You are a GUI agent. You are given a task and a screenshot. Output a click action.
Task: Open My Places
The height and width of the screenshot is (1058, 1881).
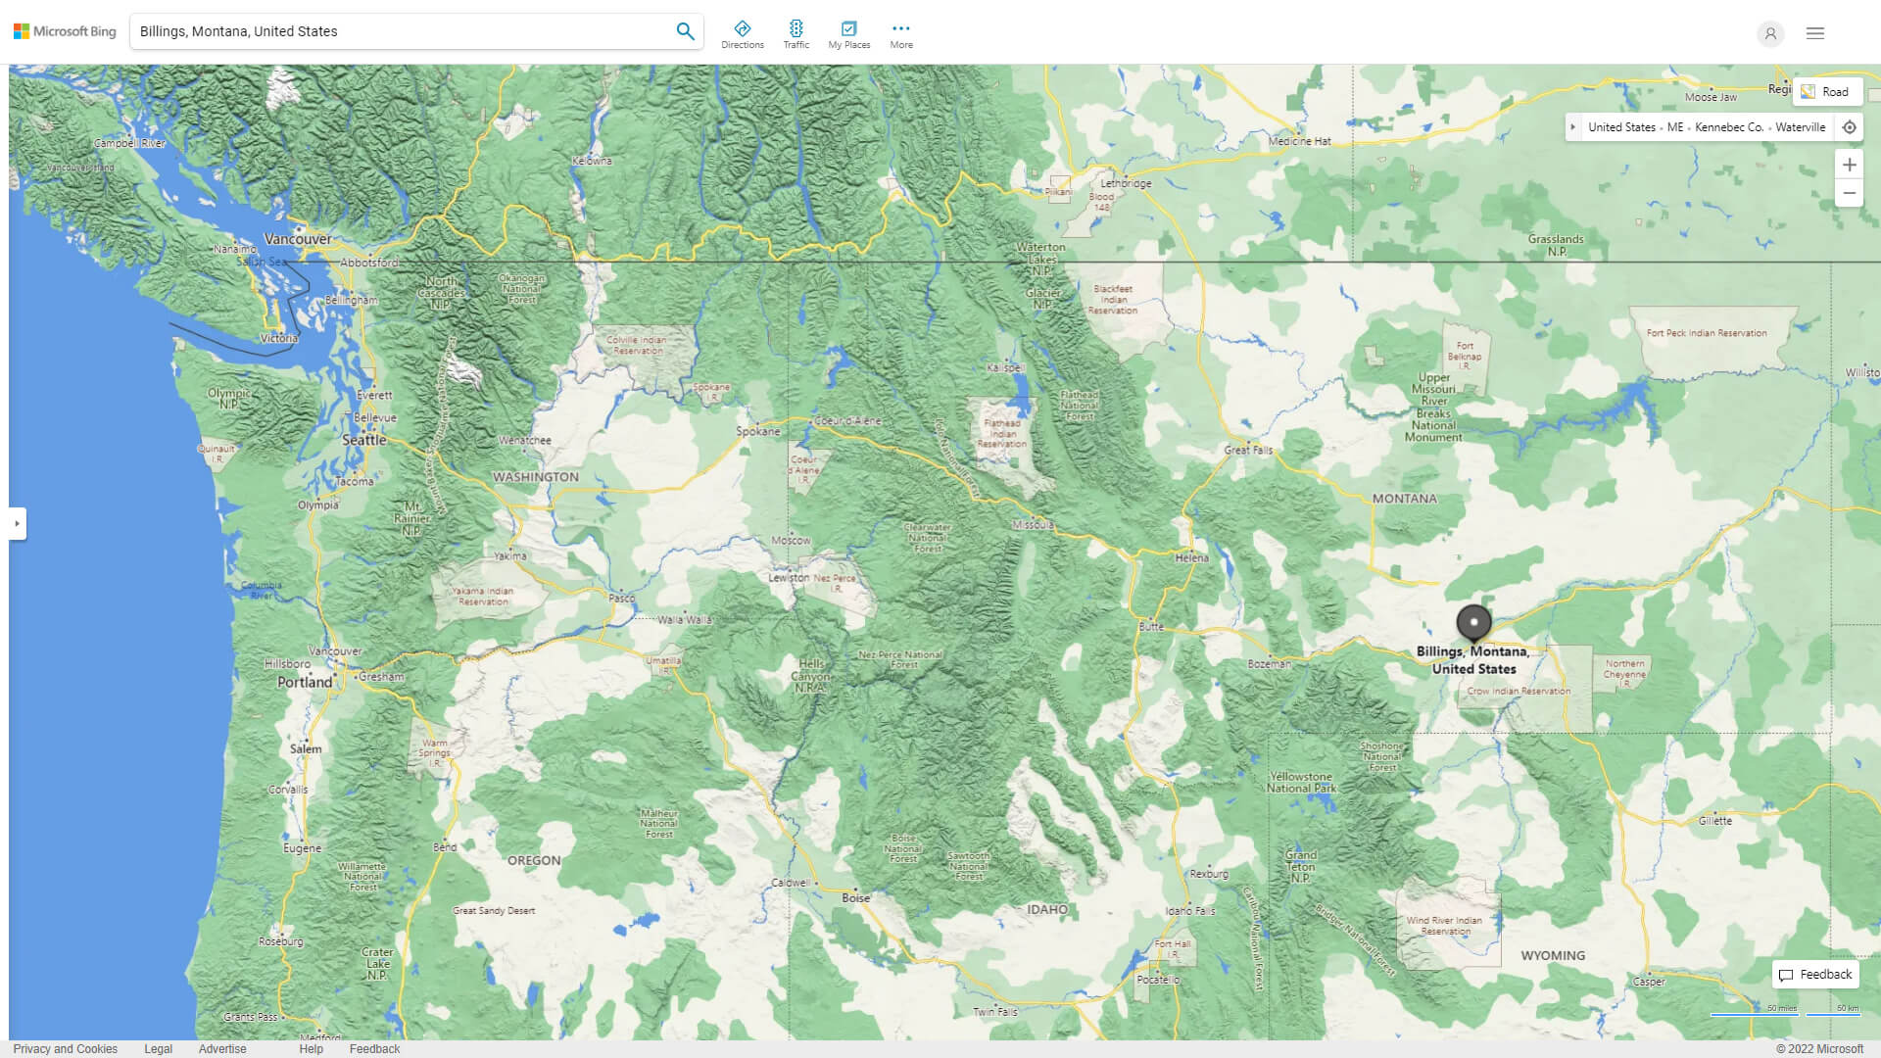coord(848,34)
